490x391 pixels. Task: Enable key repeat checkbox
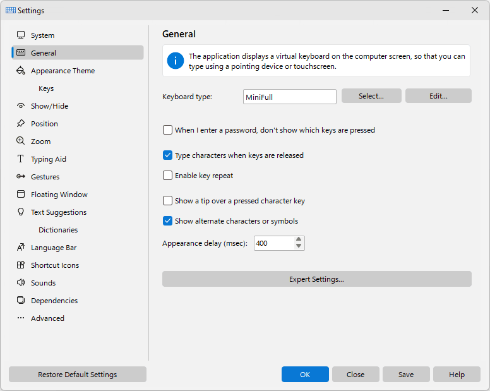(167, 176)
